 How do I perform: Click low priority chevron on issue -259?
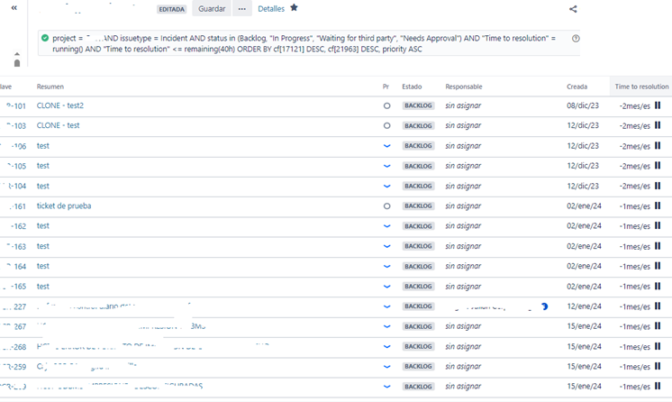[386, 367]
